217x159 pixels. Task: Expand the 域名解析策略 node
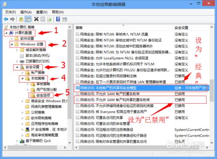coord(17,50)
